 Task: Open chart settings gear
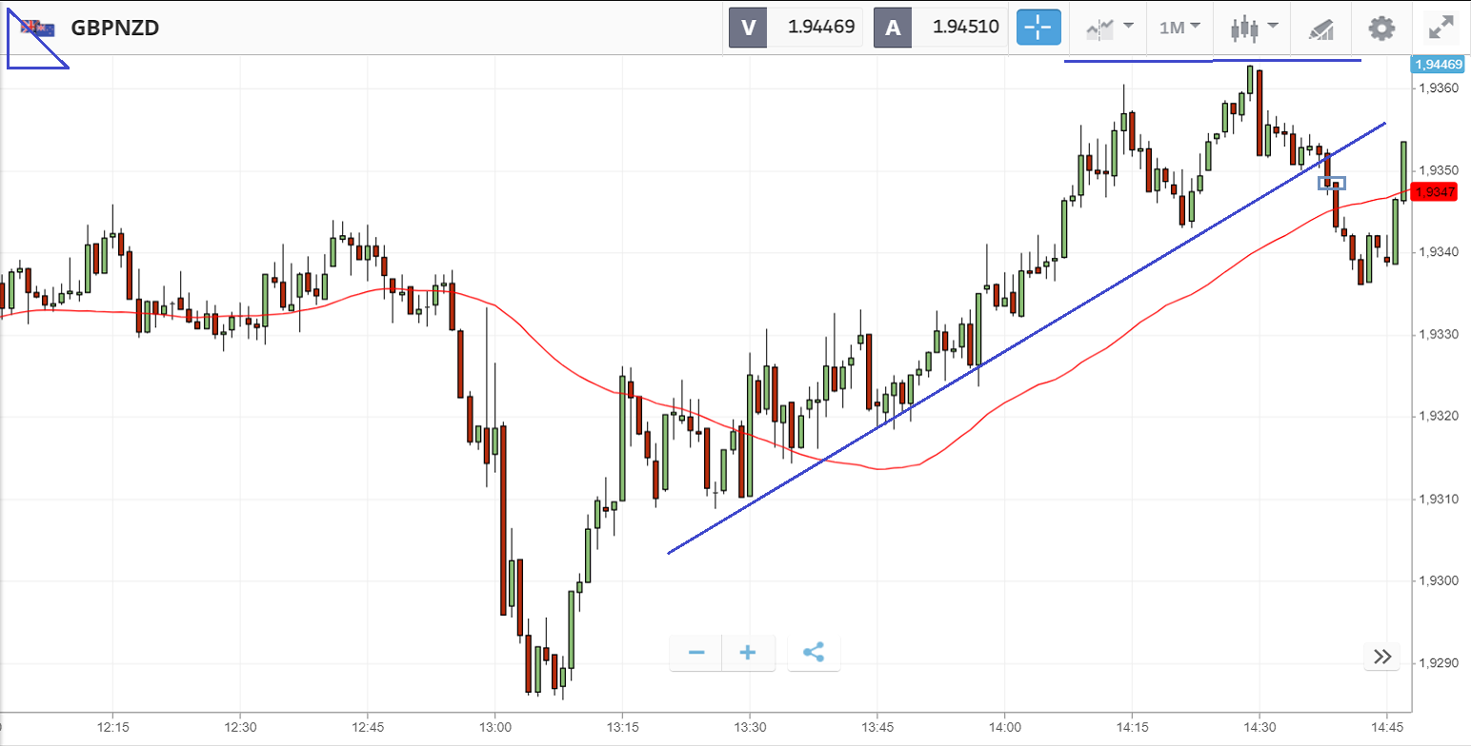coord(1380,28)
